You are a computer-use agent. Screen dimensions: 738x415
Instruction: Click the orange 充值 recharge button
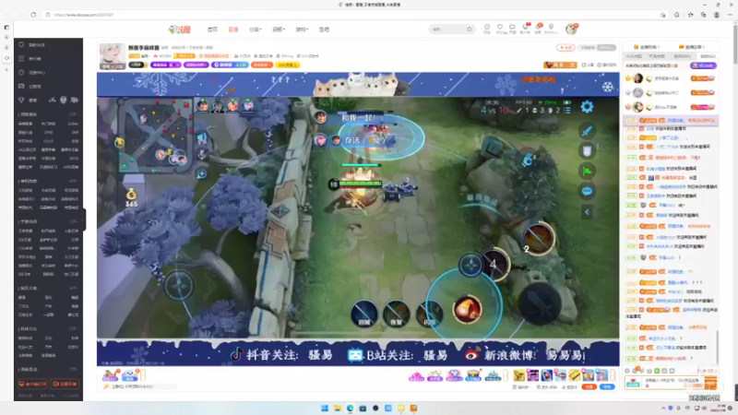589,386
